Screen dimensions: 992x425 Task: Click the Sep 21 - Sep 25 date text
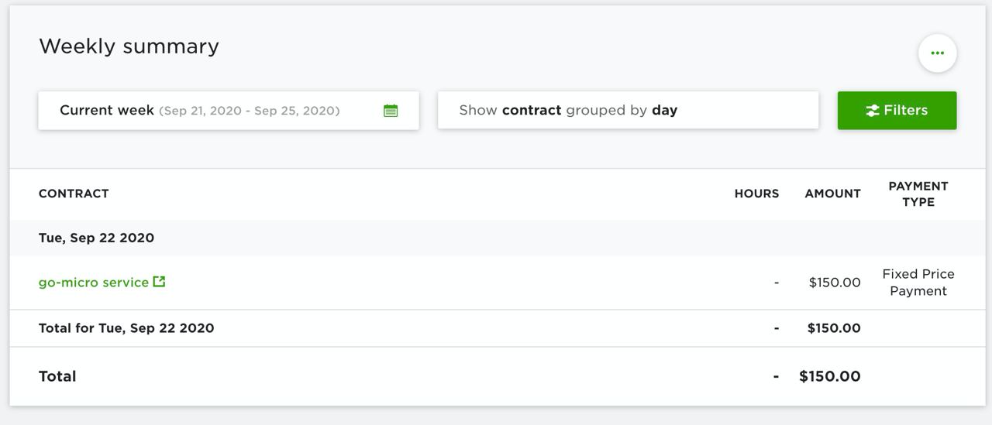click(x=250, y=111)
